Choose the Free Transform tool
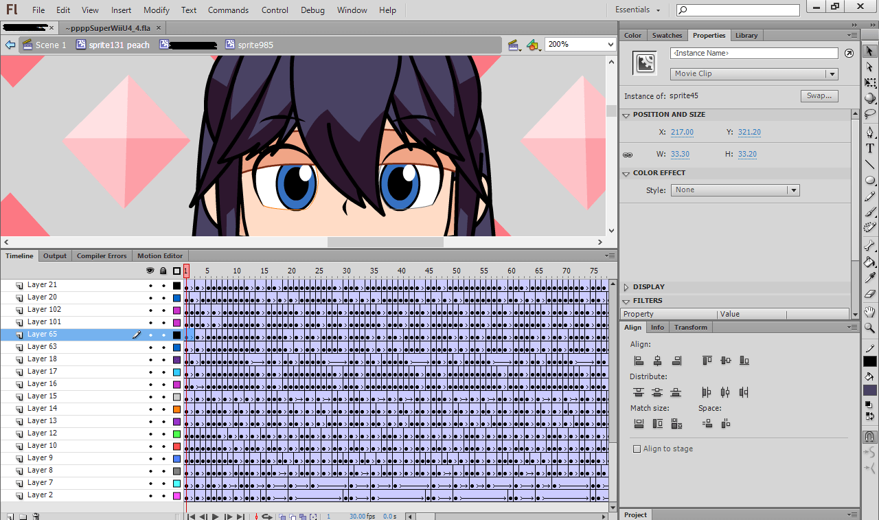Viewport: 879px width, 520px height. coord(869,83)
